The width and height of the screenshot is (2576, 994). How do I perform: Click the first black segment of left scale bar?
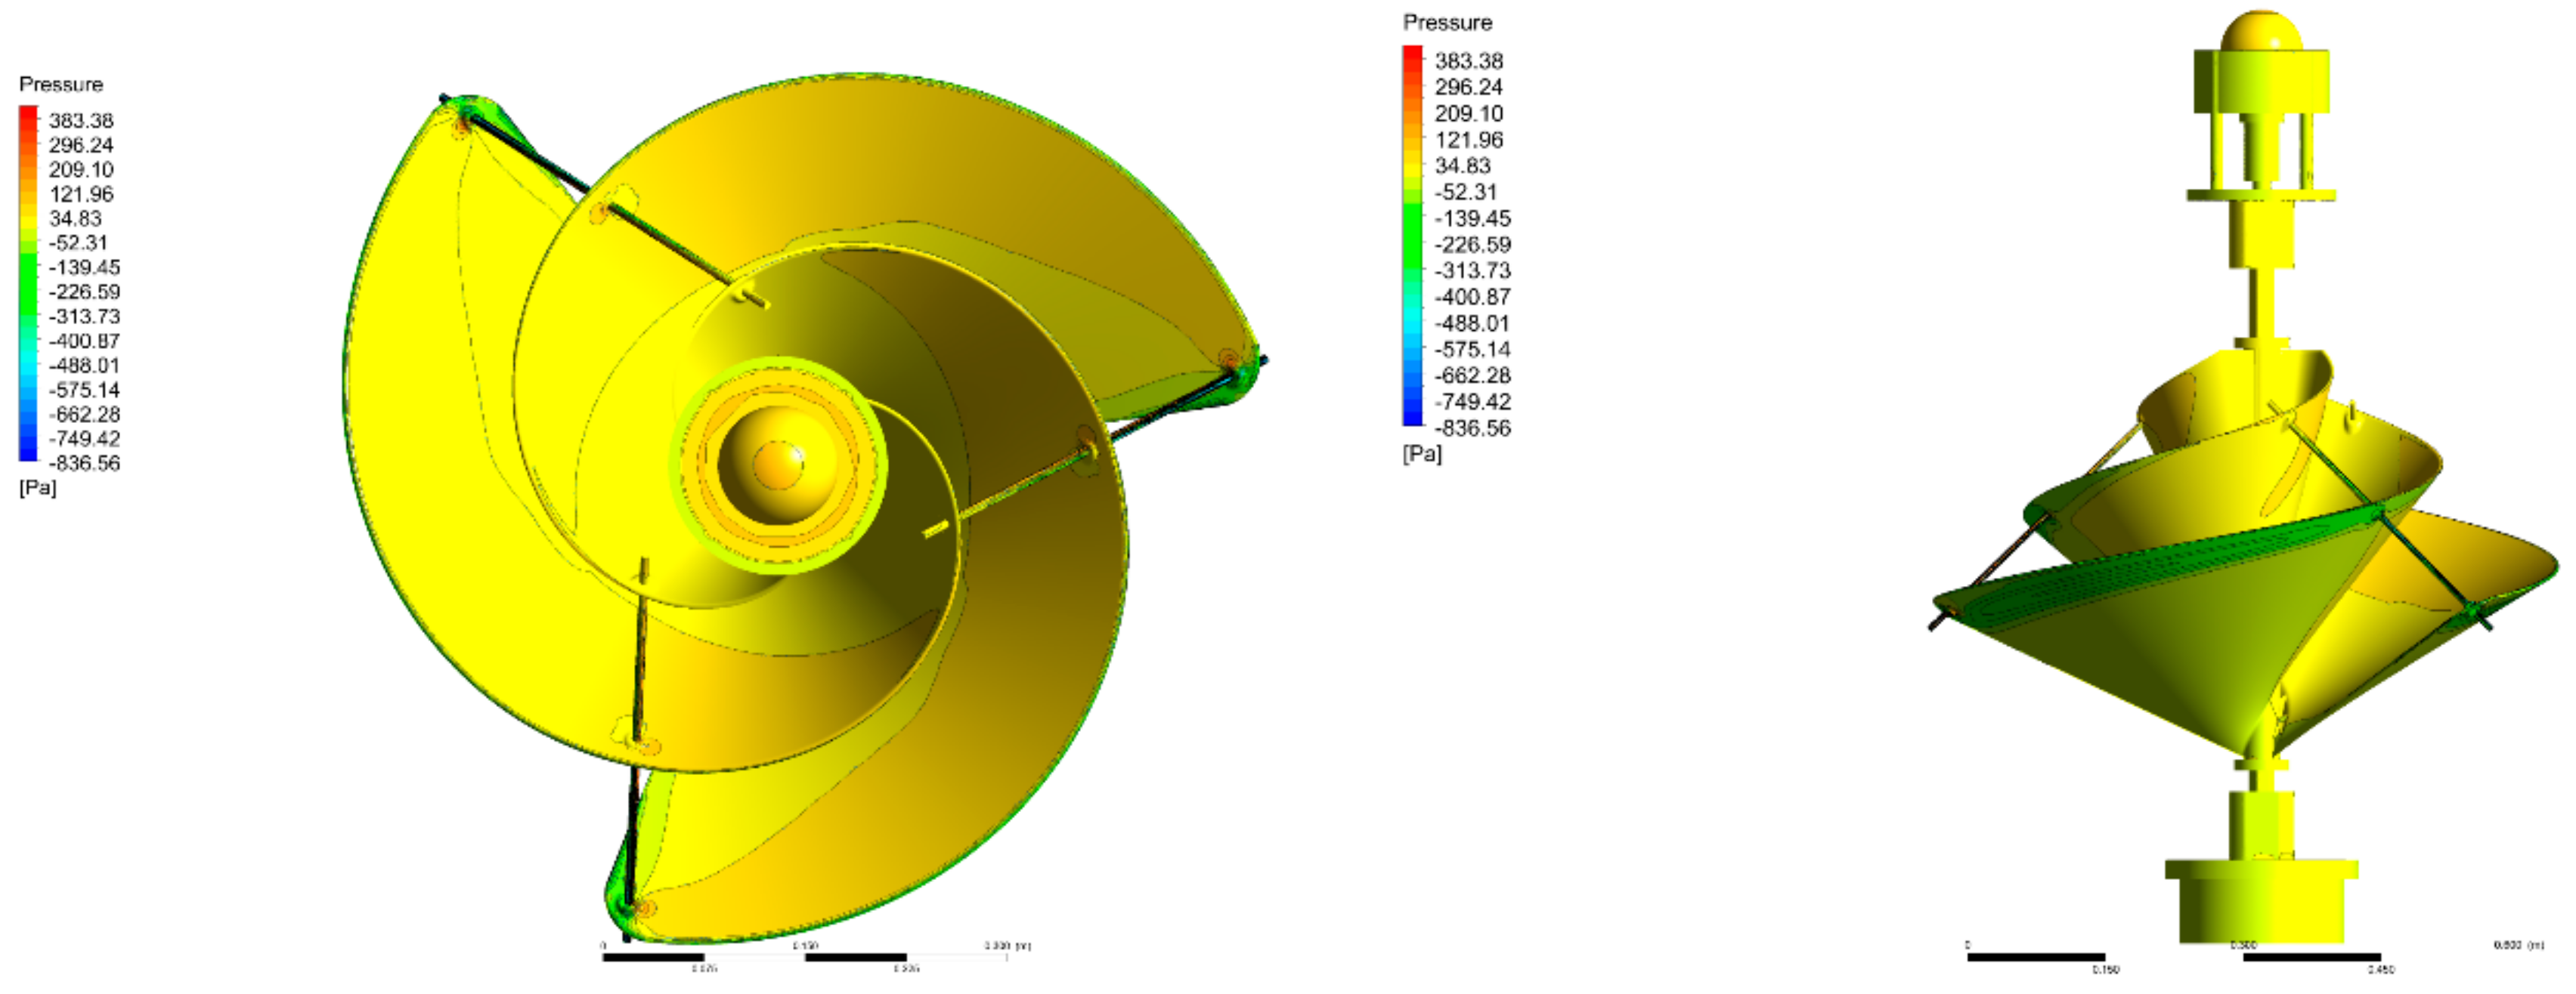pos(653,957)
